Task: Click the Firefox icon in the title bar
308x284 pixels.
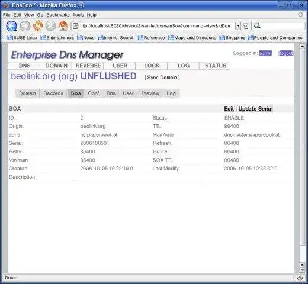Action: pos(5,5)
